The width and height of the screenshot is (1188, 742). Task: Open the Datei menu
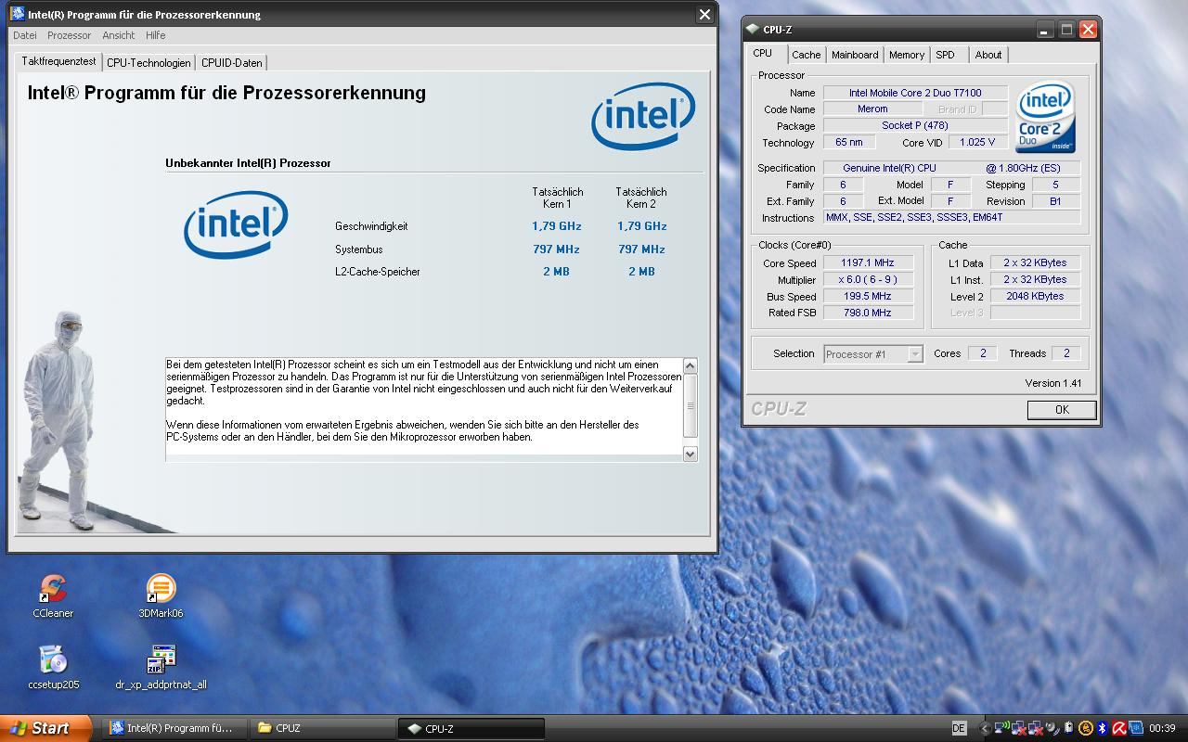pyautogui.click(x=25, y=35)
